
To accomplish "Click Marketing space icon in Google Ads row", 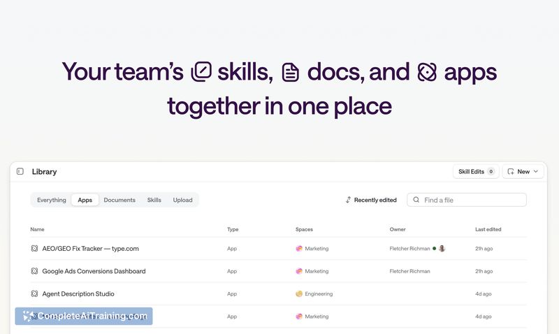I will point(299,271).
